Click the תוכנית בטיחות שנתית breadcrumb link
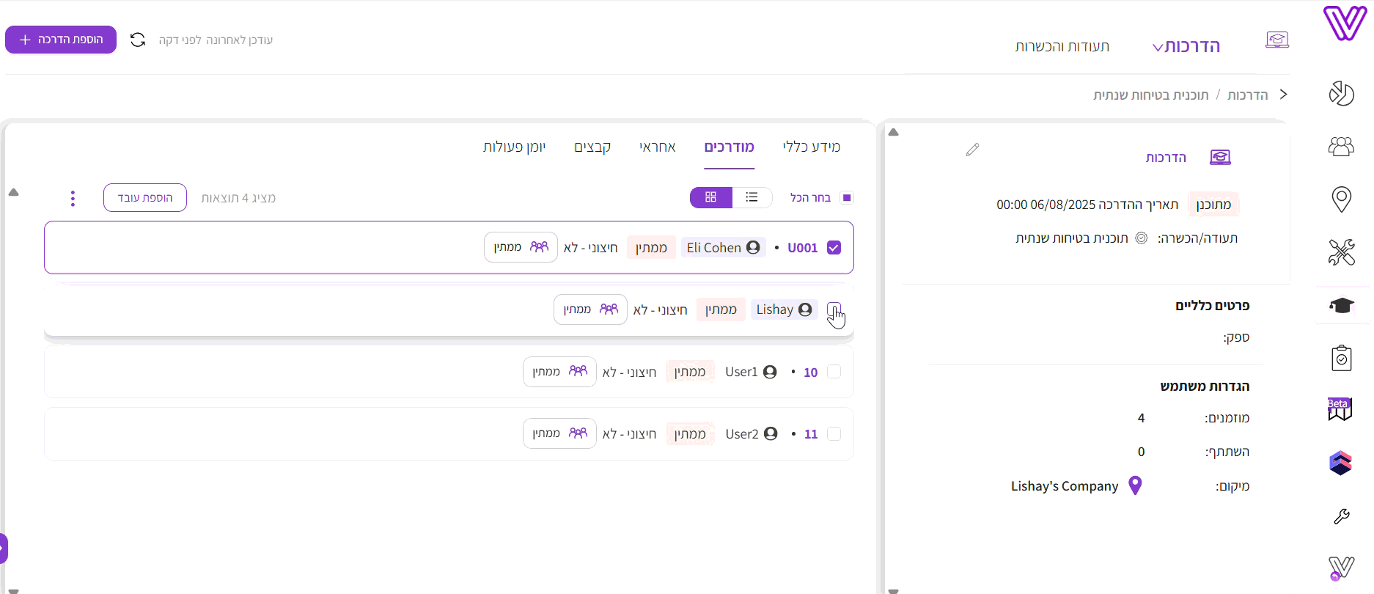 (1151, 95)
